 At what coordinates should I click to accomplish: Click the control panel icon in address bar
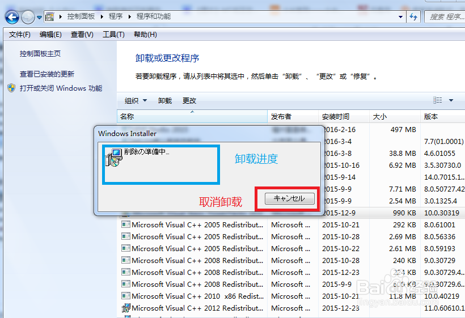tap(49, 16)
